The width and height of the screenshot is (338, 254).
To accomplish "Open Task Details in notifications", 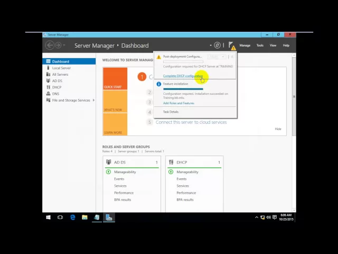I will click(x=171, y=112).
